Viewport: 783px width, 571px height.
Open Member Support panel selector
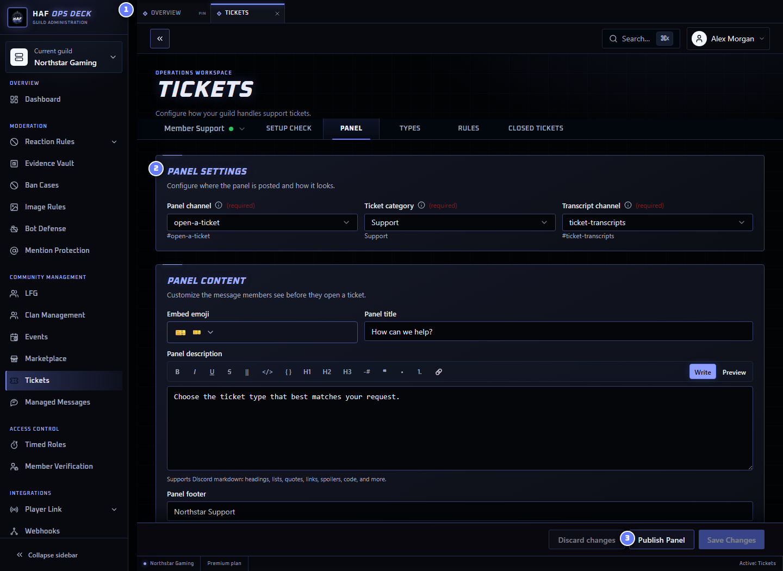204,128
